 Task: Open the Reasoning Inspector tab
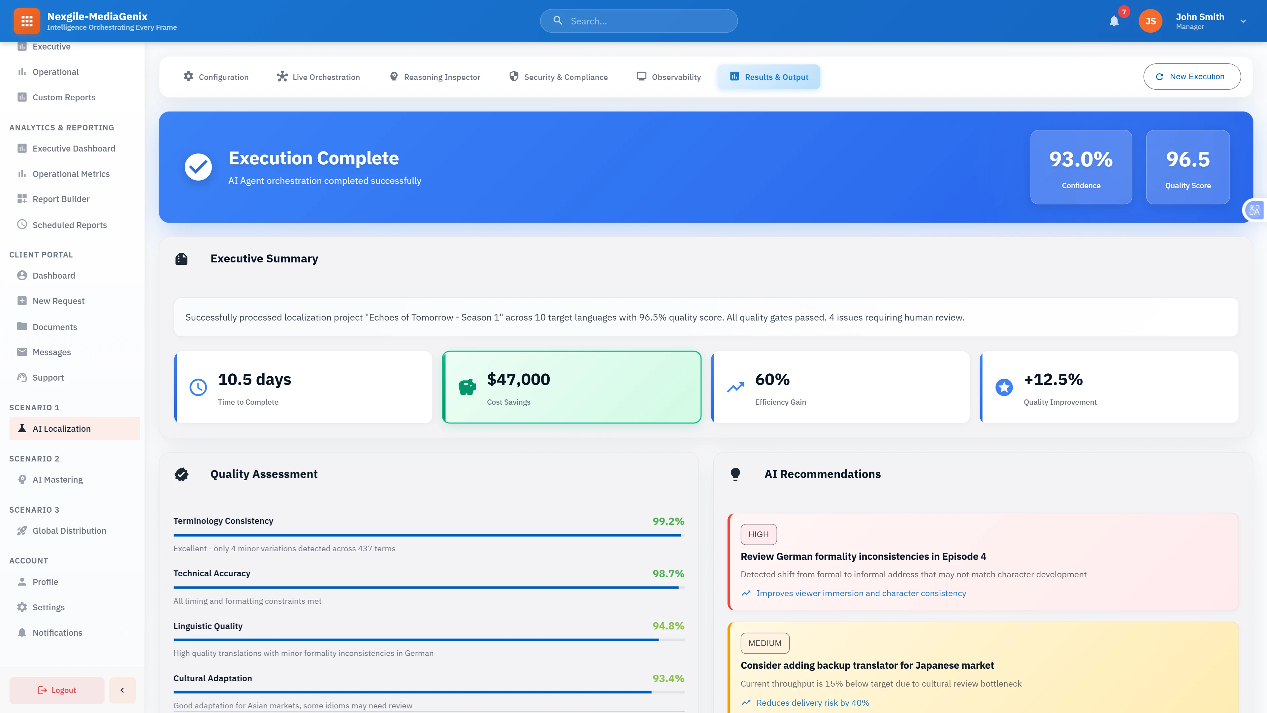[x=435, y=77]
